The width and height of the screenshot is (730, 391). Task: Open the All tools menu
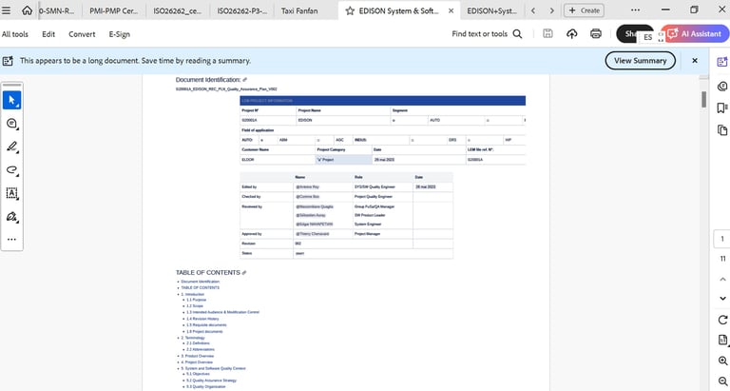(x=15, y=34)
